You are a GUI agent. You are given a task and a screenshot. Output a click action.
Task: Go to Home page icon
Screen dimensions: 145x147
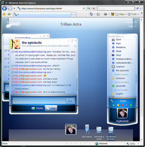click(91, 14)
